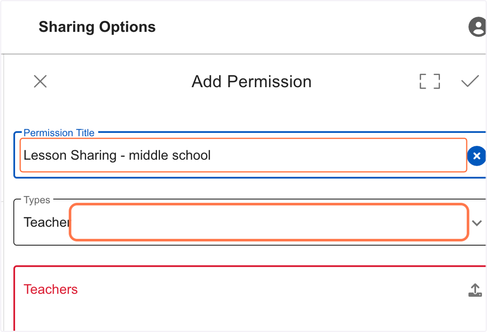
Task: Click the upload icon beside Teachers
Action: click(475, 290)
